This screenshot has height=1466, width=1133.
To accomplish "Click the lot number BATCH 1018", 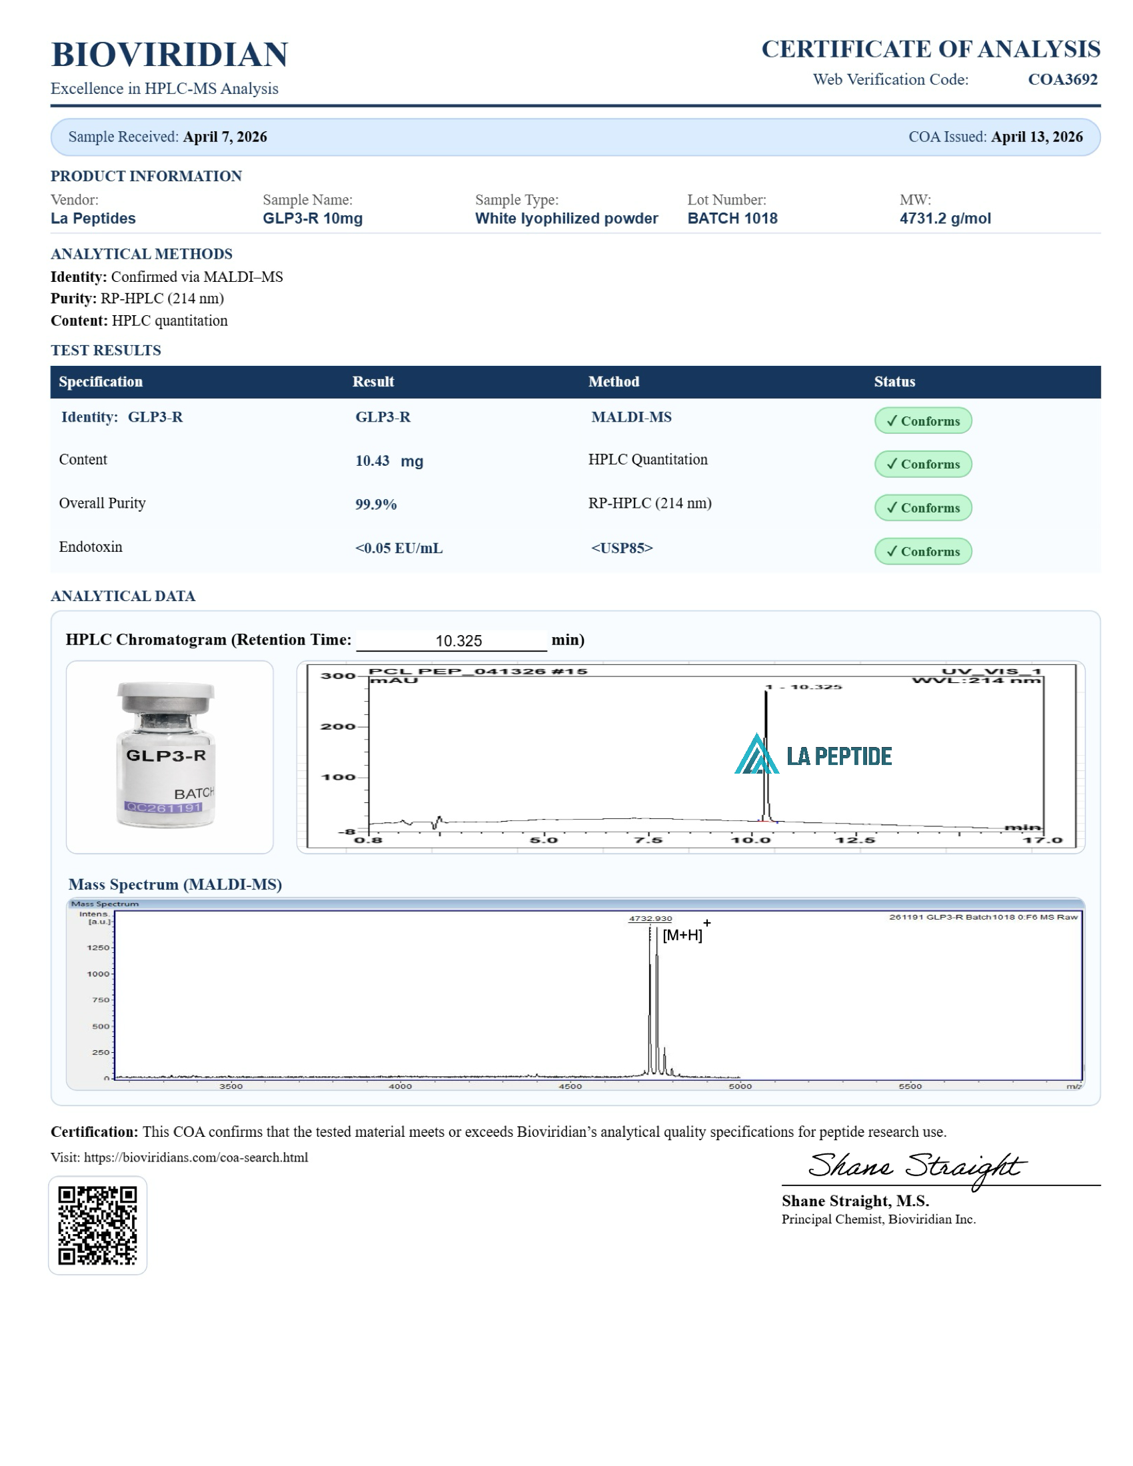I will 732,218.
